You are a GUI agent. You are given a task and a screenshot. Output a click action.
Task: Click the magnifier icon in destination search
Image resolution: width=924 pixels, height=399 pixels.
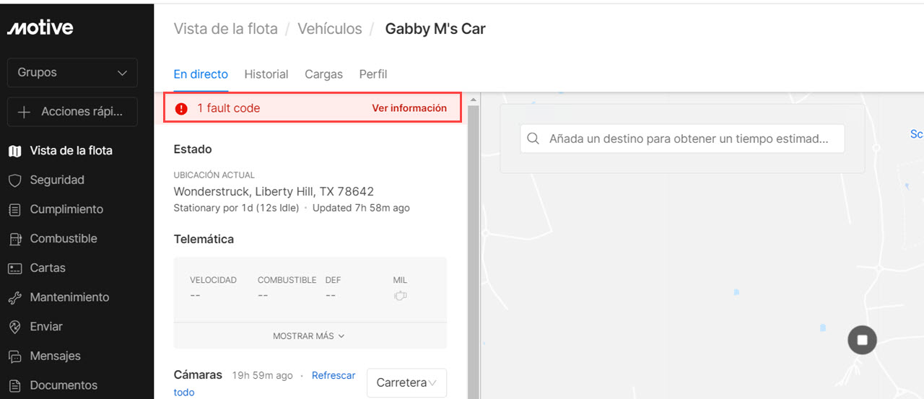[x=533, y=139]
